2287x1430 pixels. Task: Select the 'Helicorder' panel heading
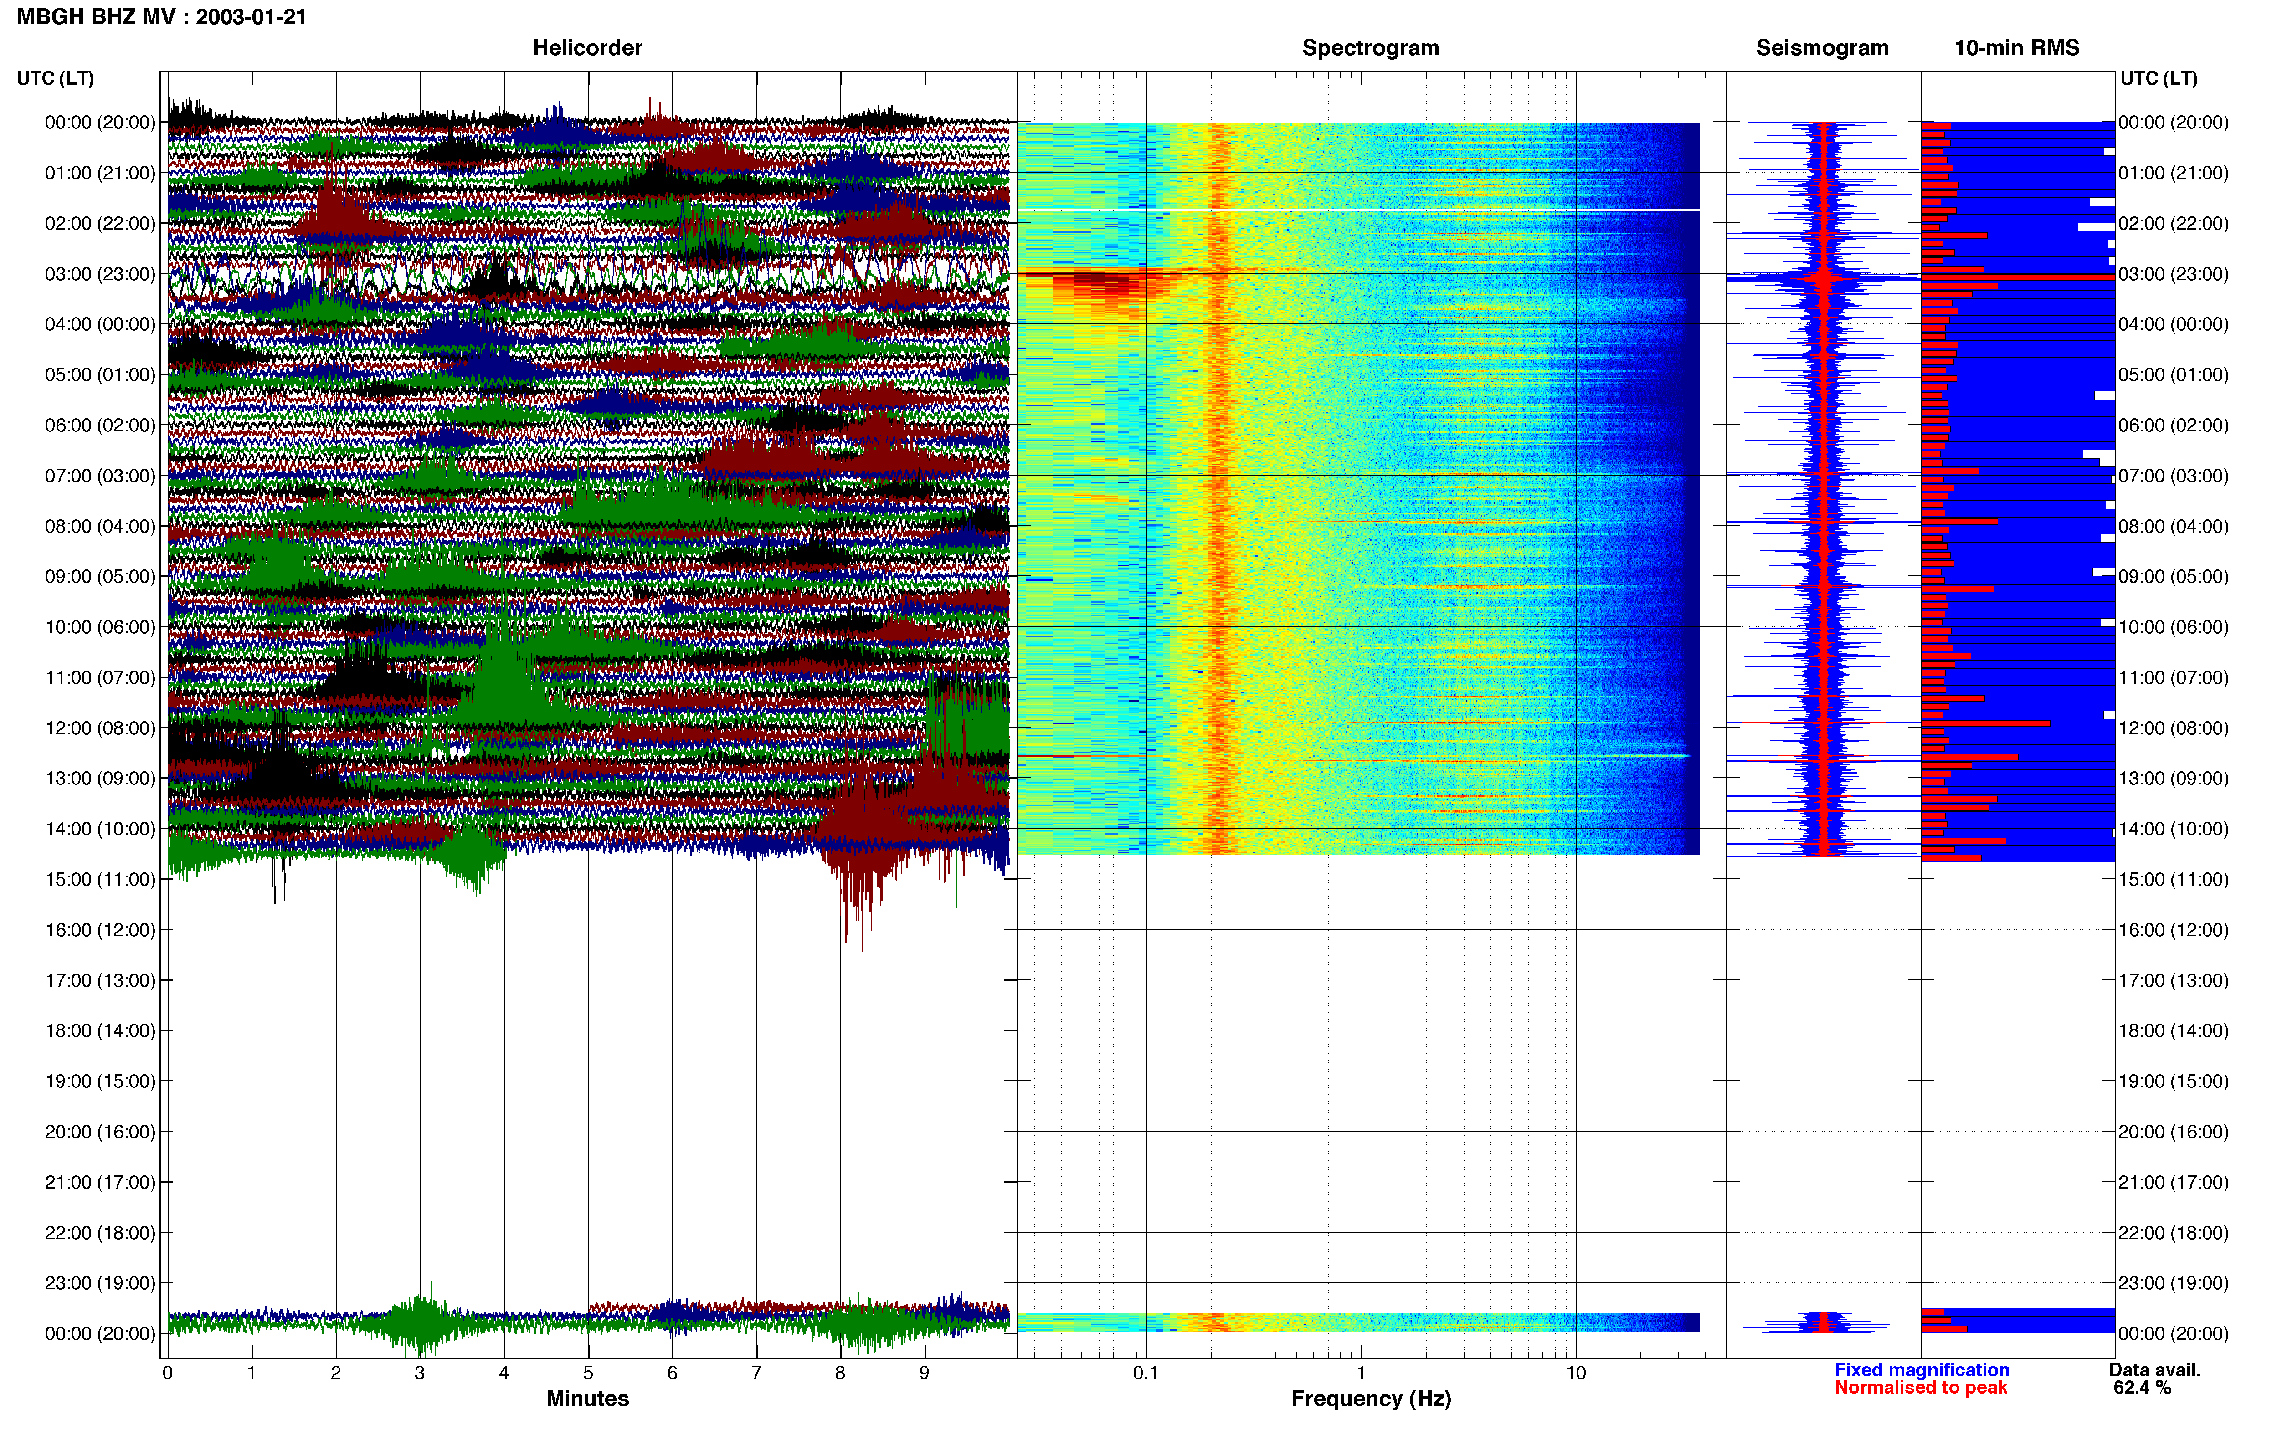pyautogui.click(x=587, y=48)
